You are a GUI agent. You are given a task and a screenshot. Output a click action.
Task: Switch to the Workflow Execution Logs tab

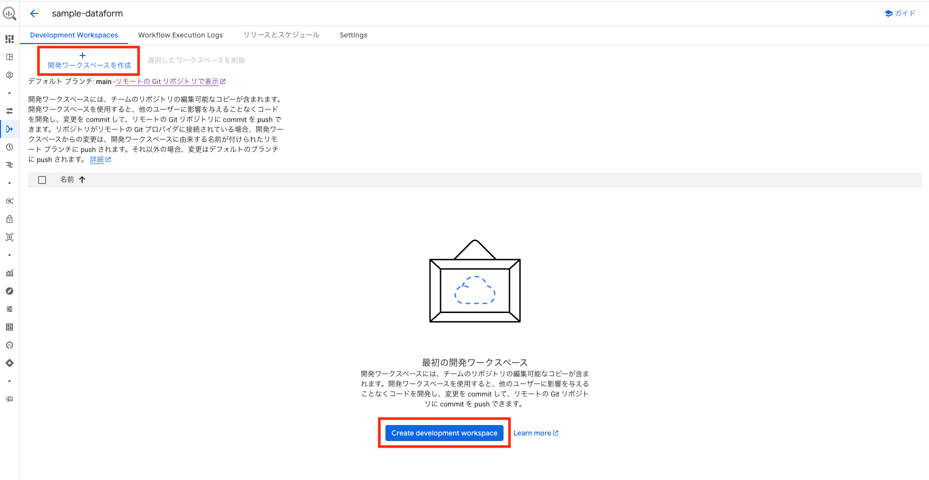click(180, 35)
